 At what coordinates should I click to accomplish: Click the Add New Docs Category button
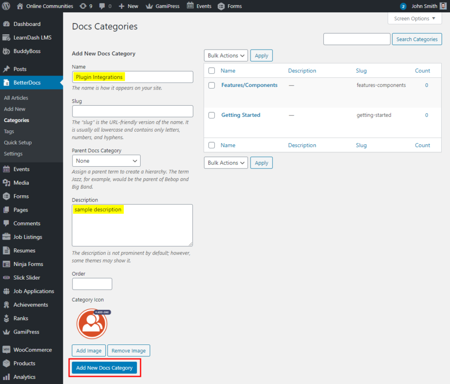pos(105,368)
